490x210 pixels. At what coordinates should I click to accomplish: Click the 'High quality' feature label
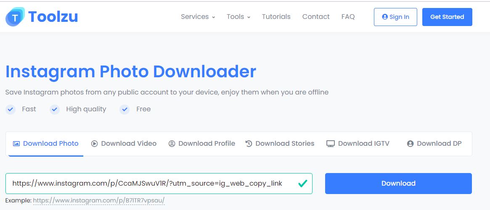(86, 109)
